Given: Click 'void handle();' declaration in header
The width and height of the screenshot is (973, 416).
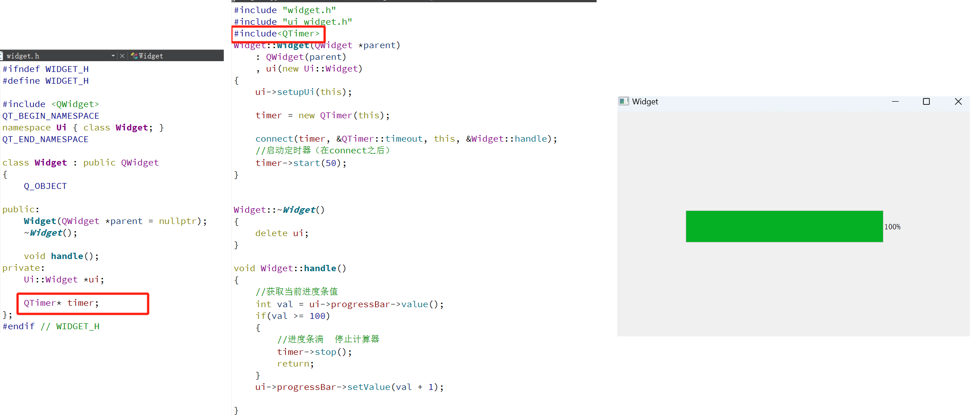Looking at the screenshot, I should click(x=61, y=256).
